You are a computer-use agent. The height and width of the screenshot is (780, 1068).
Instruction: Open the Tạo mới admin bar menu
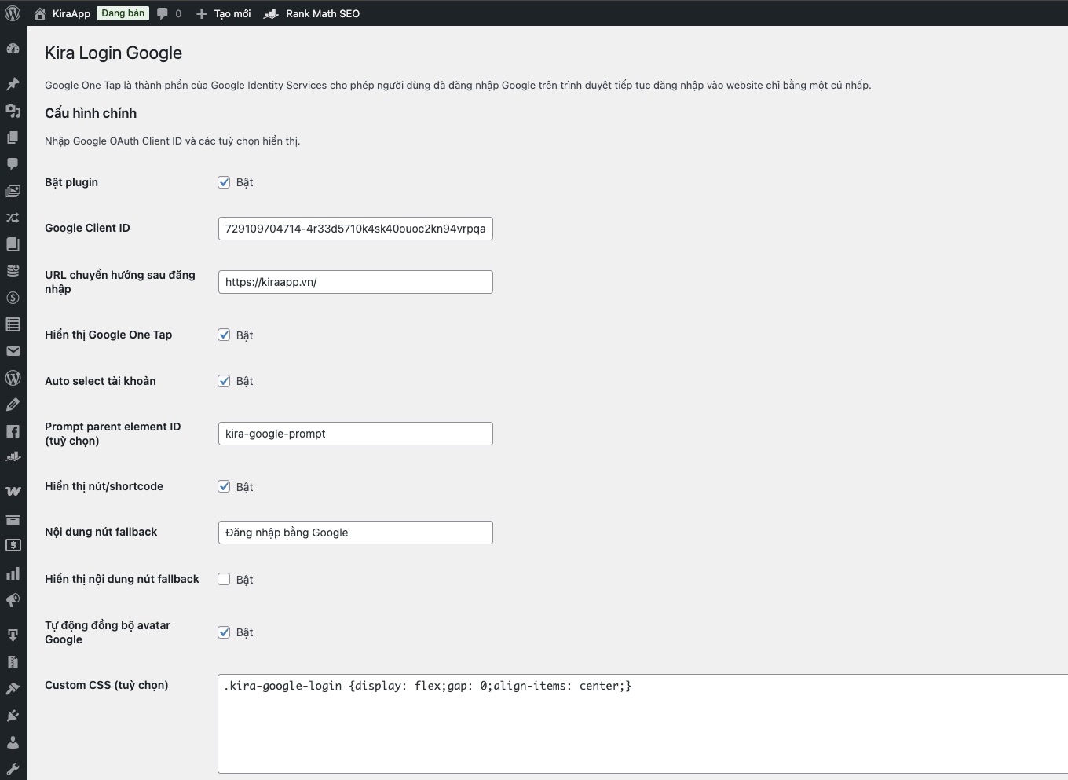point(224,13)
